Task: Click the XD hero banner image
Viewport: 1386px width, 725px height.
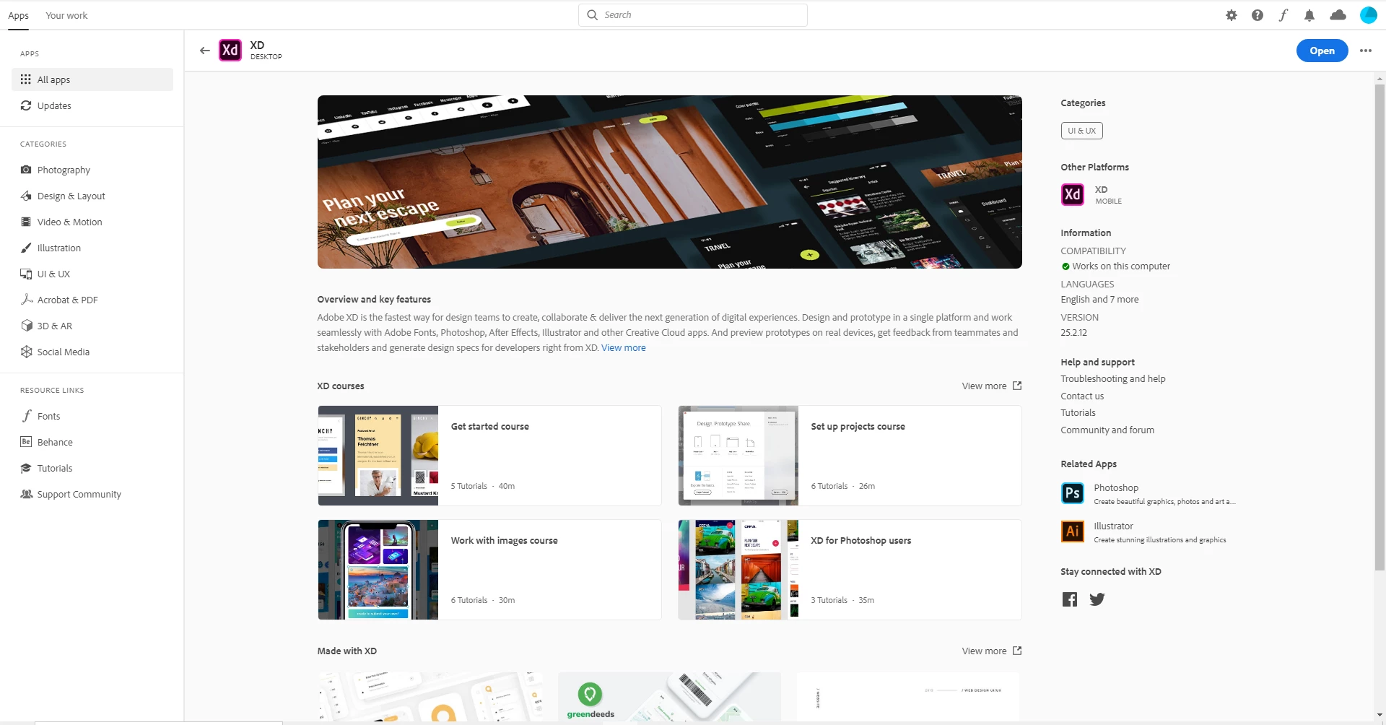Action: [x=669, y=182]
